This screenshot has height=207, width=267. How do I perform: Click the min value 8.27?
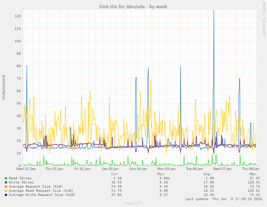click(164, 195)
